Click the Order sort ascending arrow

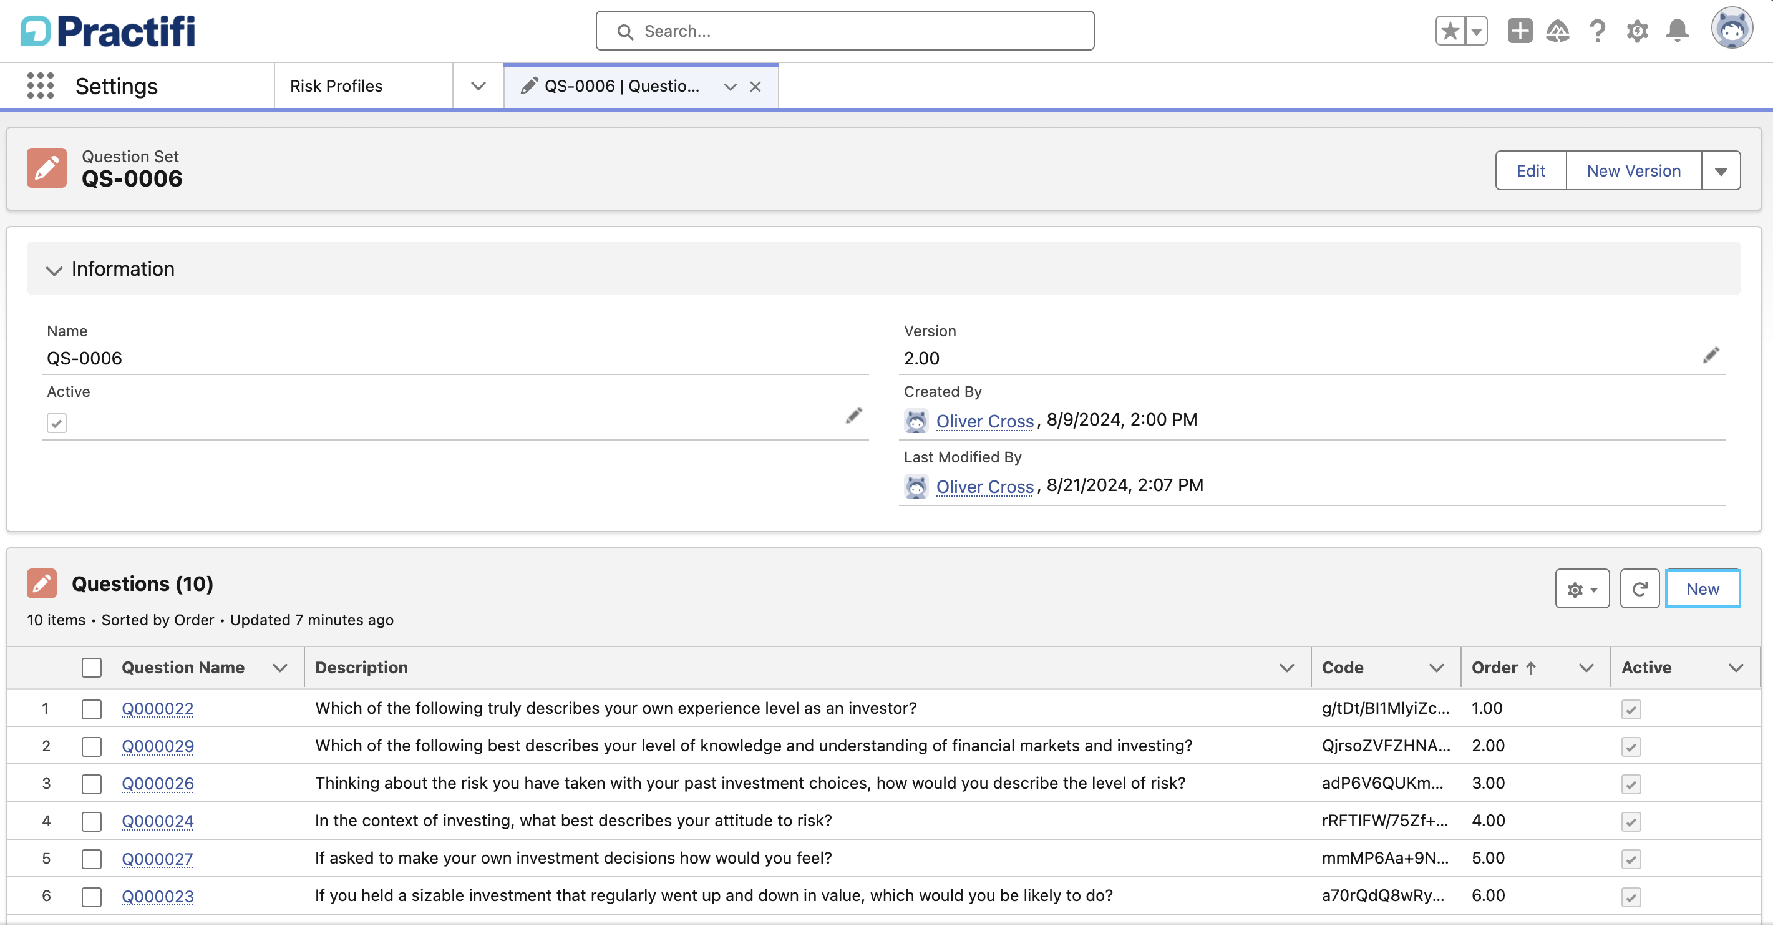coord(1531,668)
